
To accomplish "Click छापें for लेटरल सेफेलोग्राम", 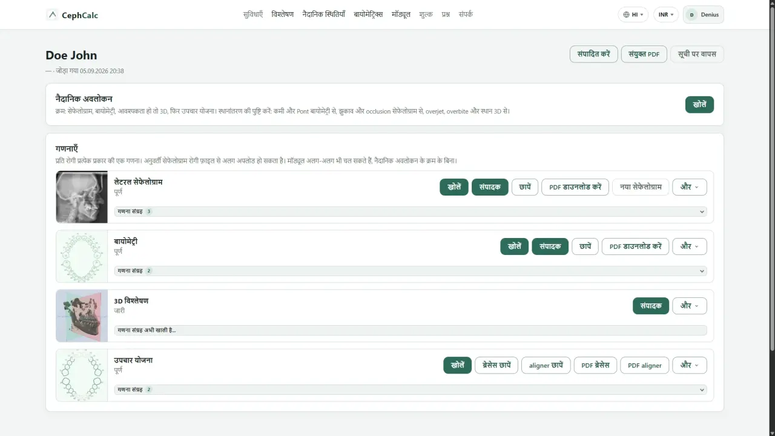I will point(525,187).
